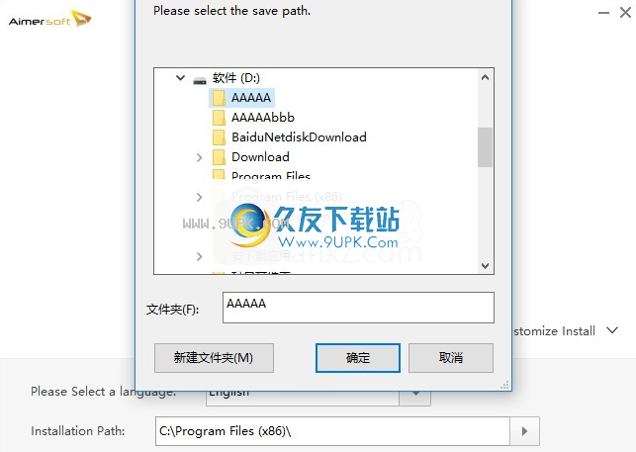This screenshot has height=452, width=636.
Task: Click the Aimersoft logo
Action: 49,20
